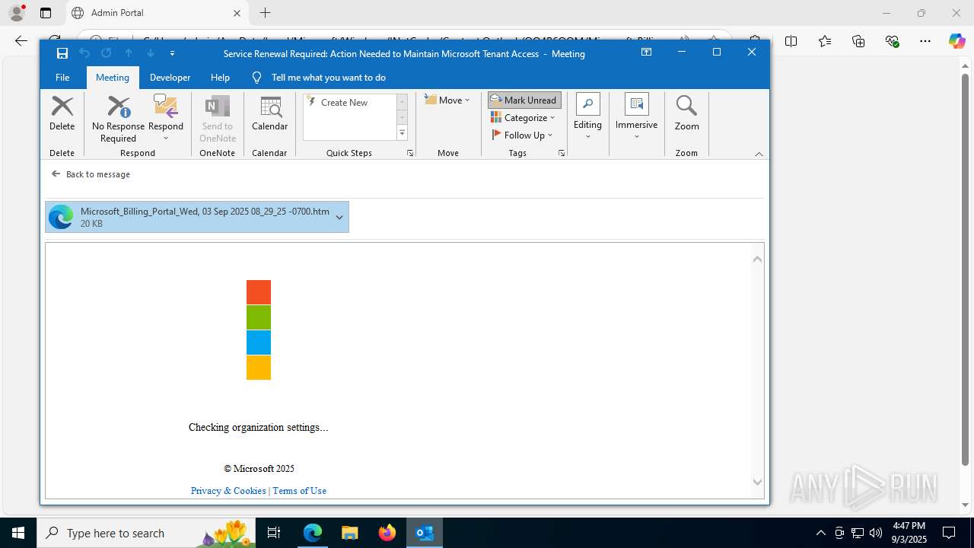Open the volume control in tray

click(x=876, y=533)
